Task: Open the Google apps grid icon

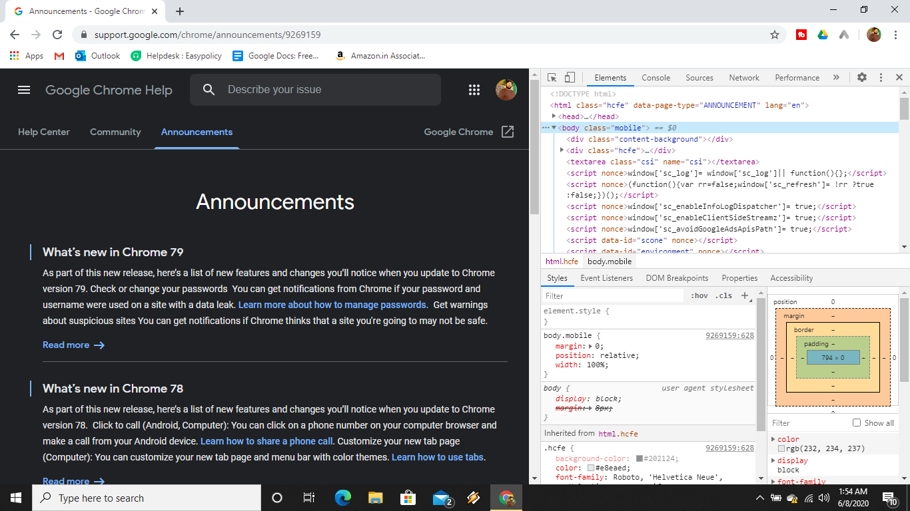Action: (x=474, y=90)
